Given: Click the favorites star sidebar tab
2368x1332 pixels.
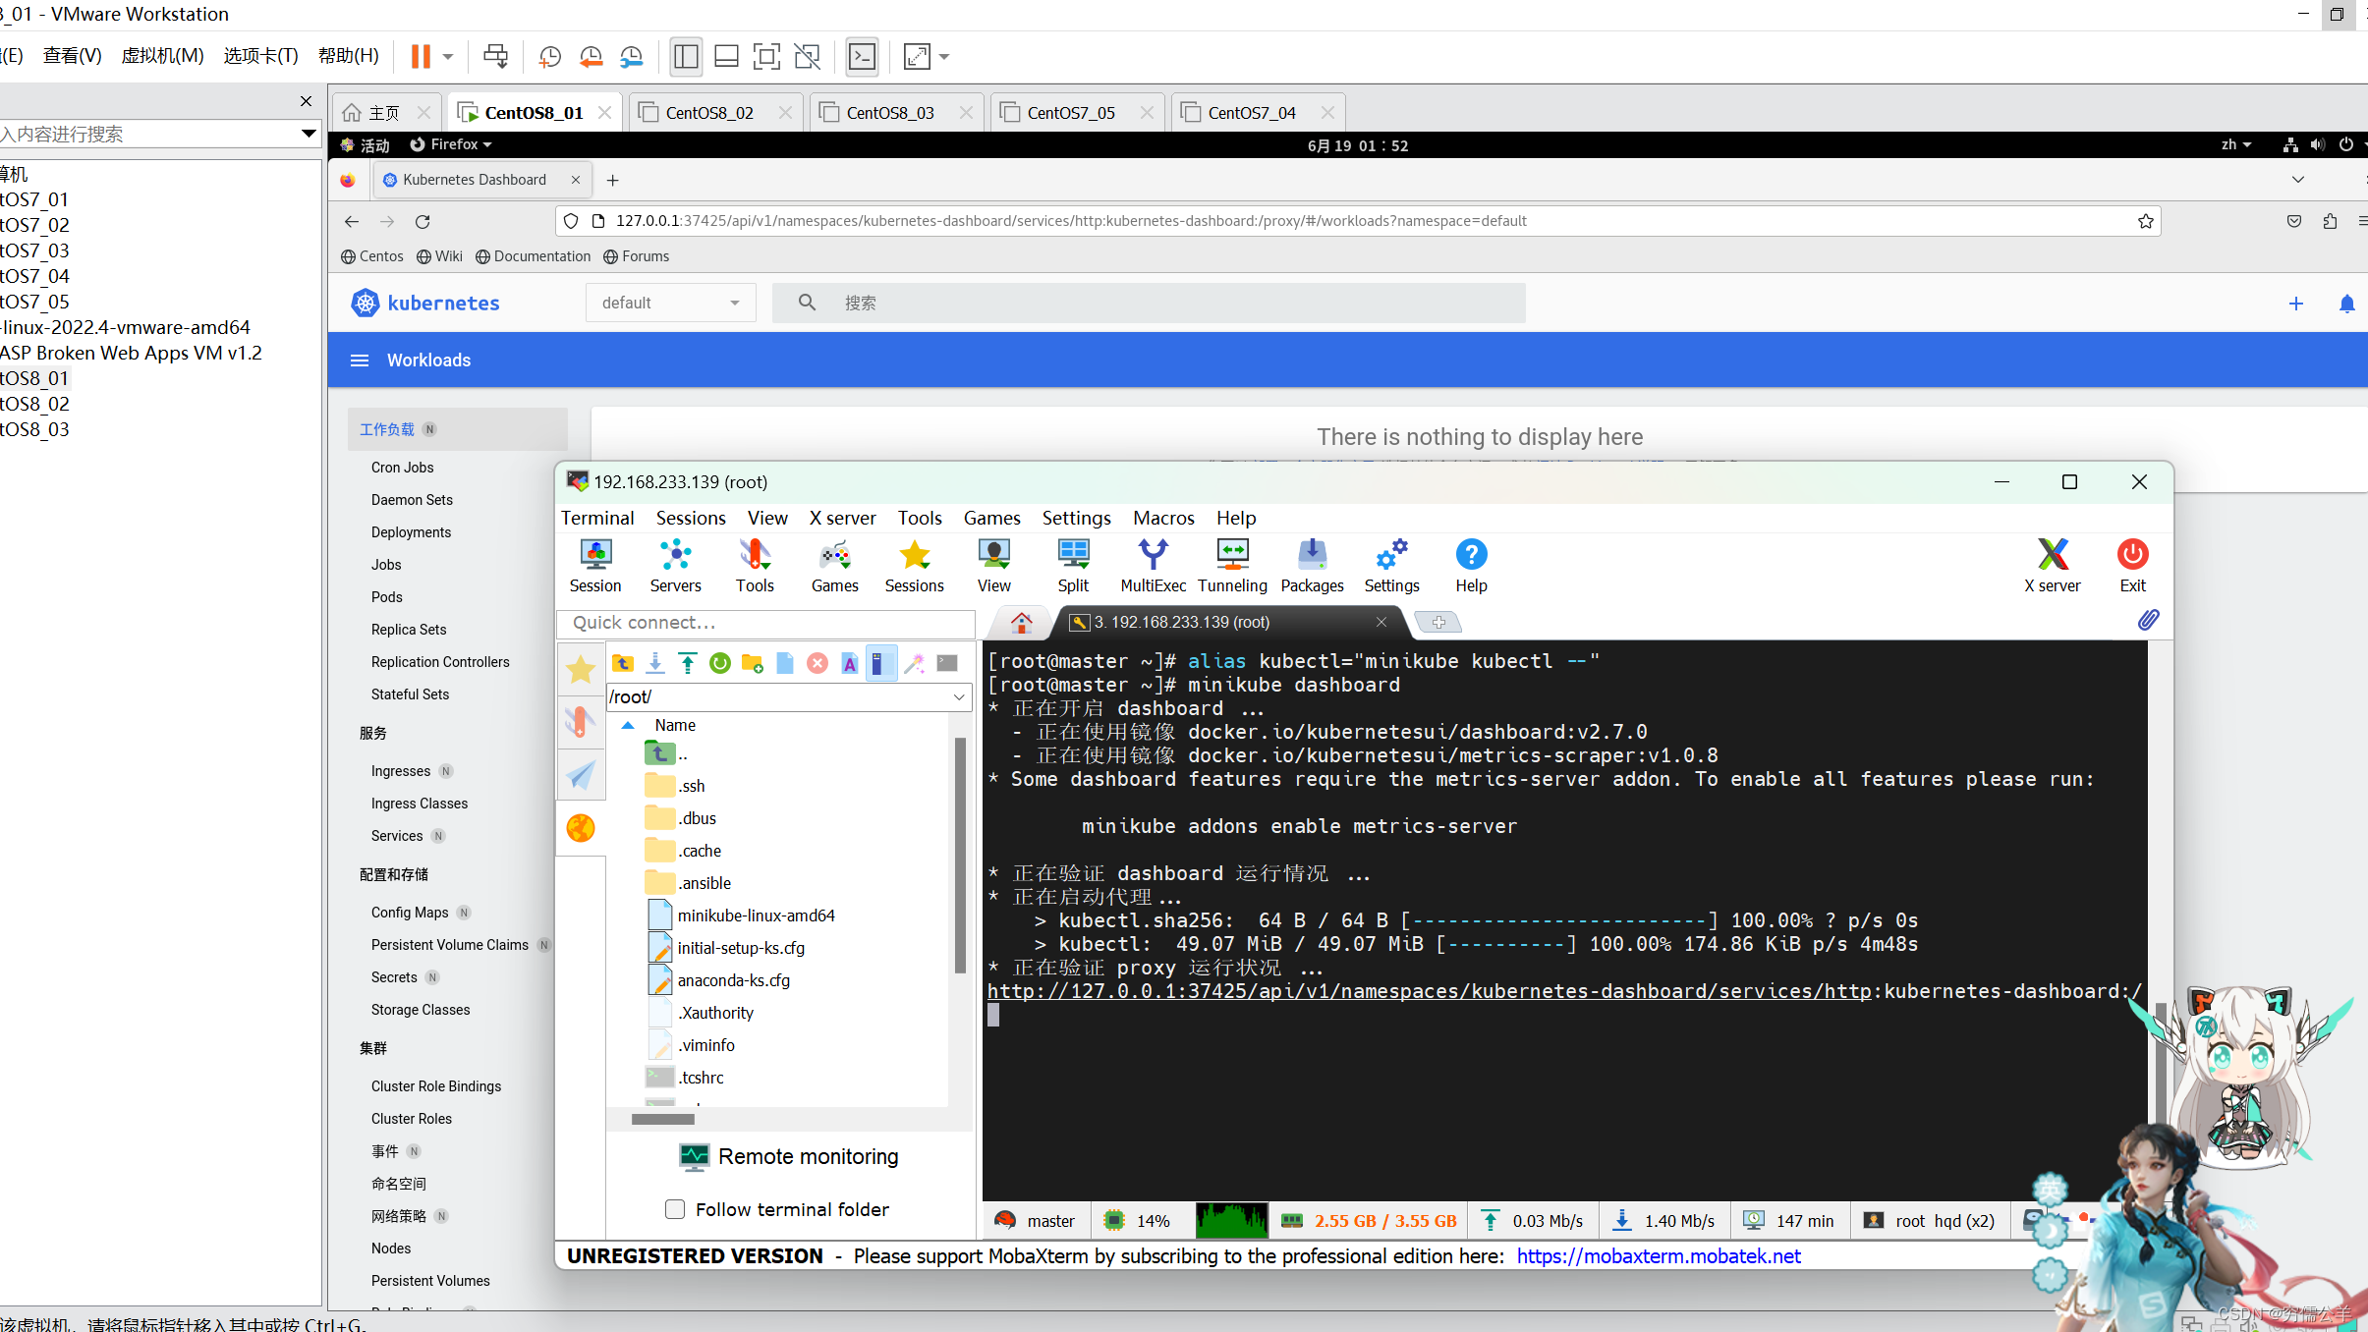Looking at the screenshot, I should coord(581,669).
